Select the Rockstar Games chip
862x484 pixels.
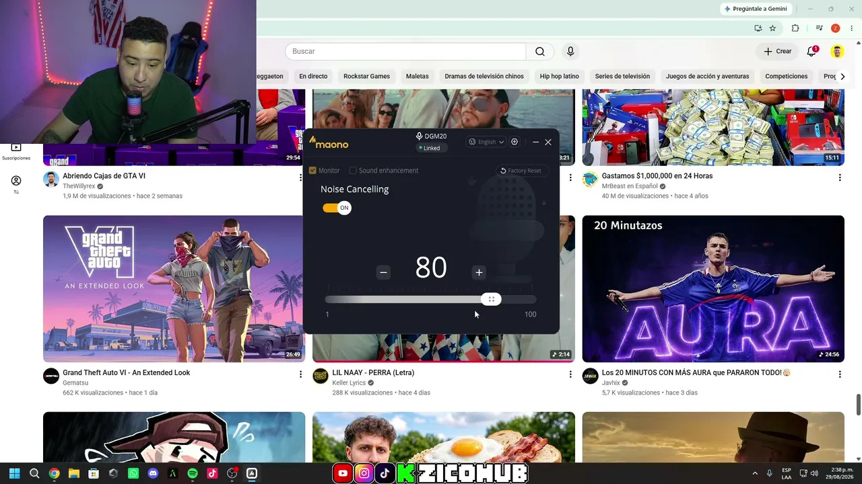(366, 77)
